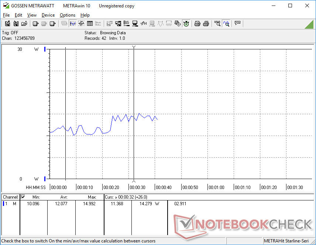Maximize the METRAwin 10 window
Screen dimensions: 316x245
click(x=290, y=6)
